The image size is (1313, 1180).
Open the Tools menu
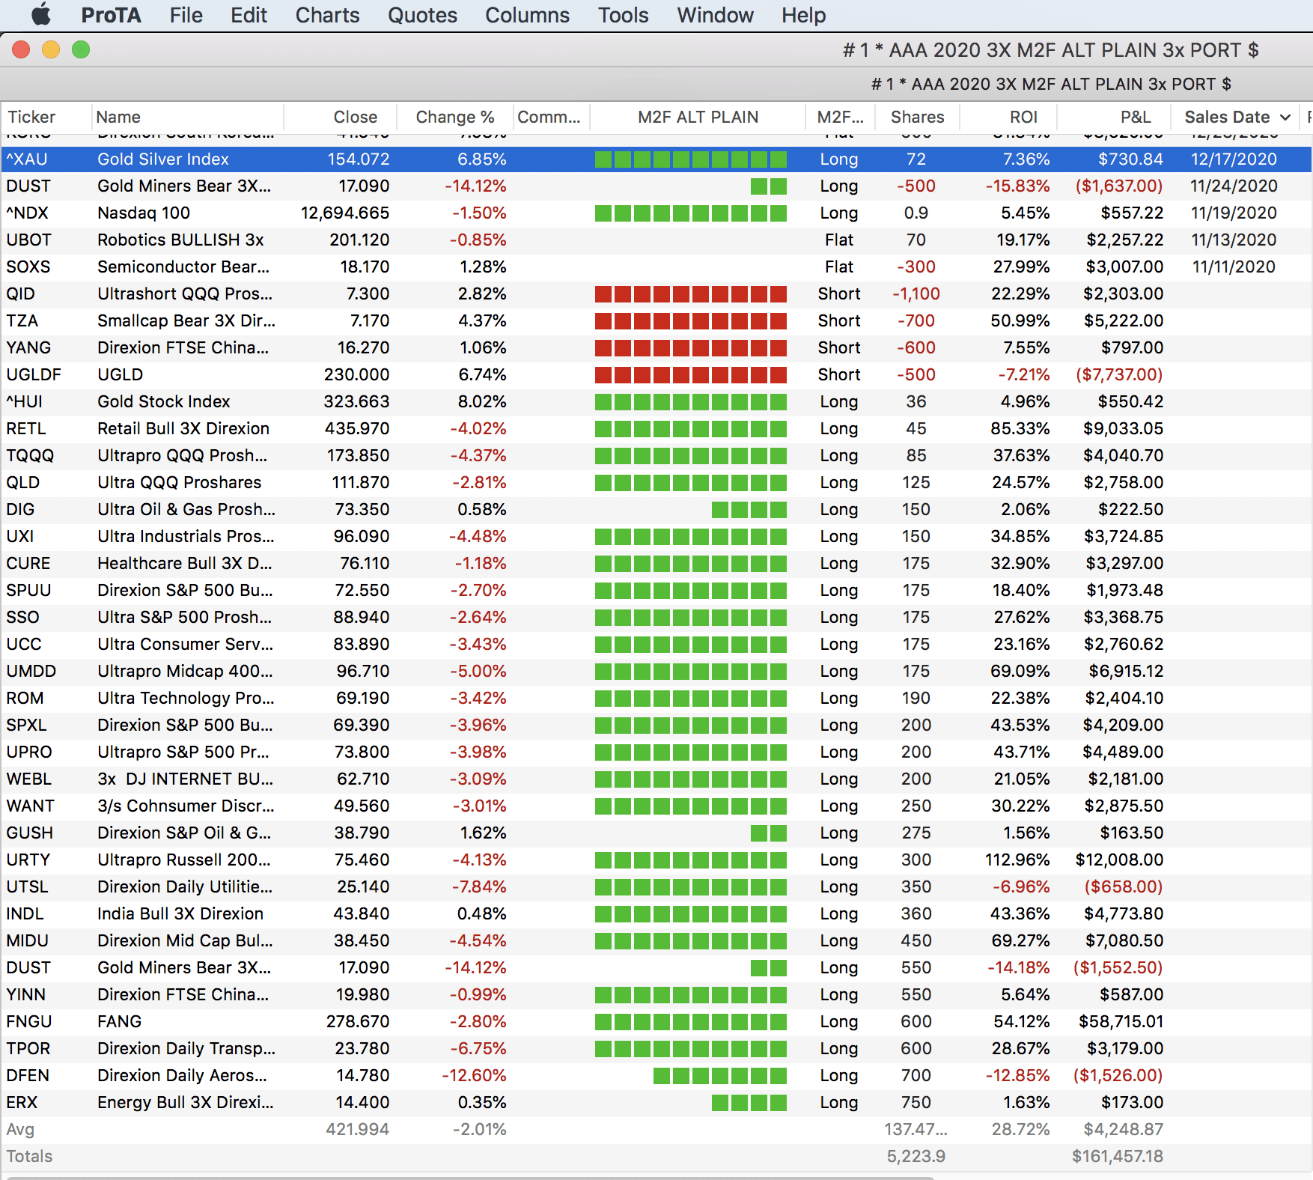tap(623, 15)
